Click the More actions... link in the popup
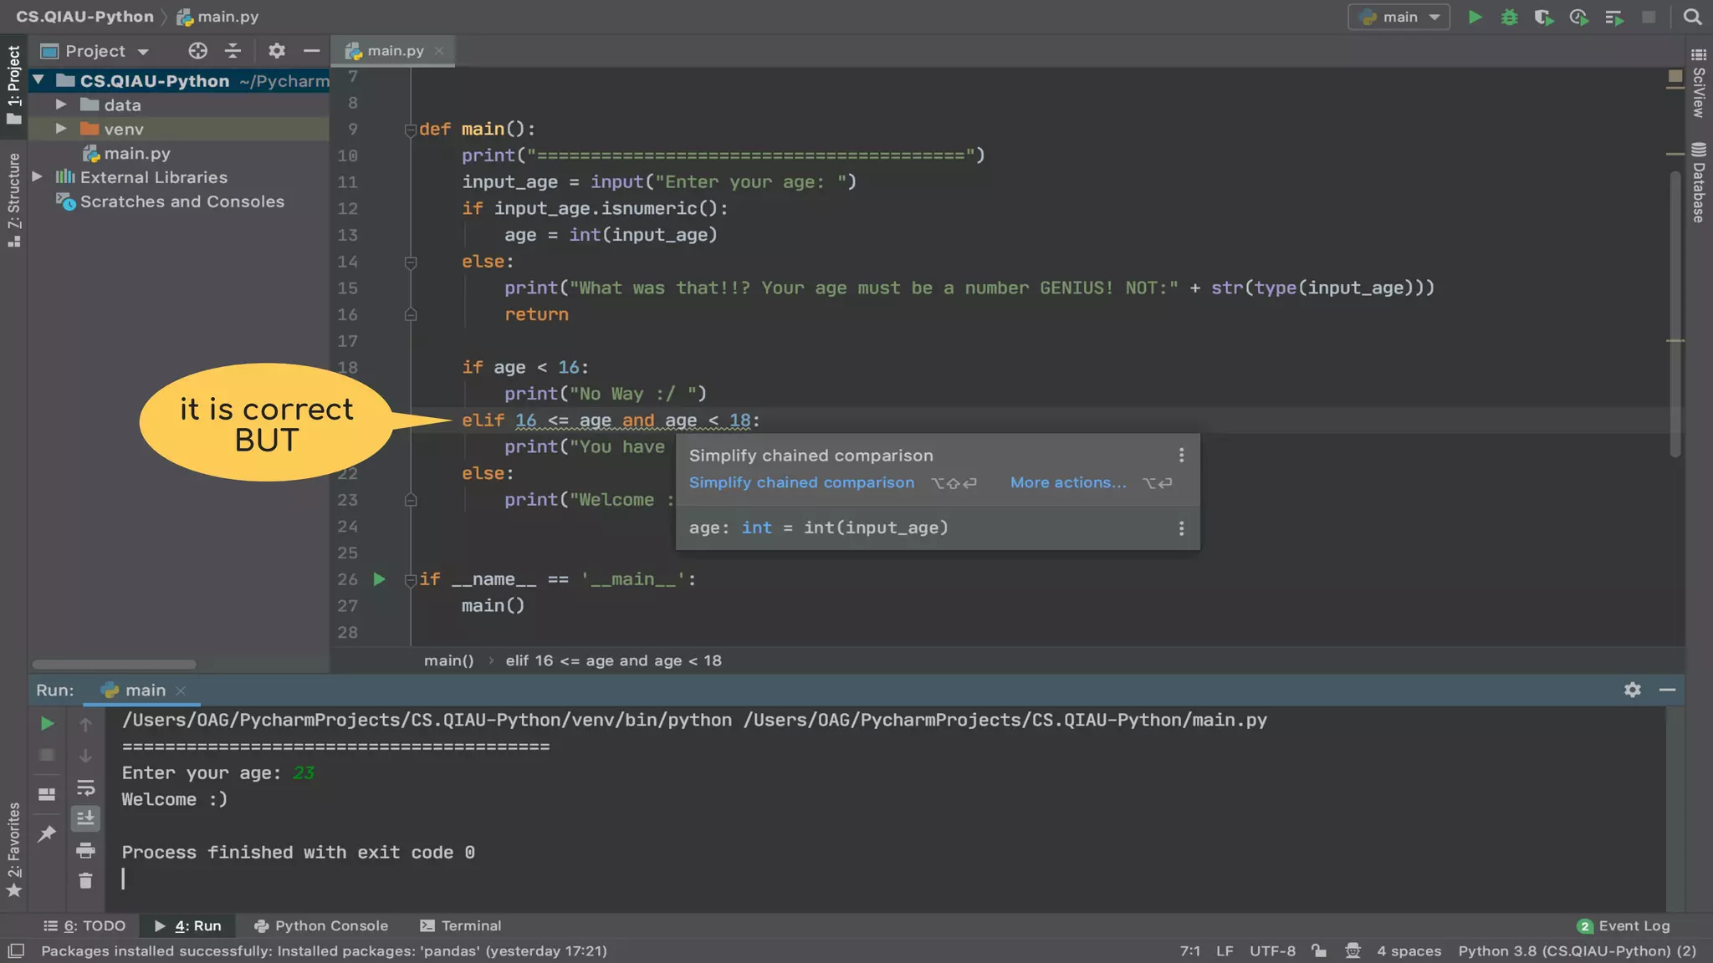 [1068, 482]
